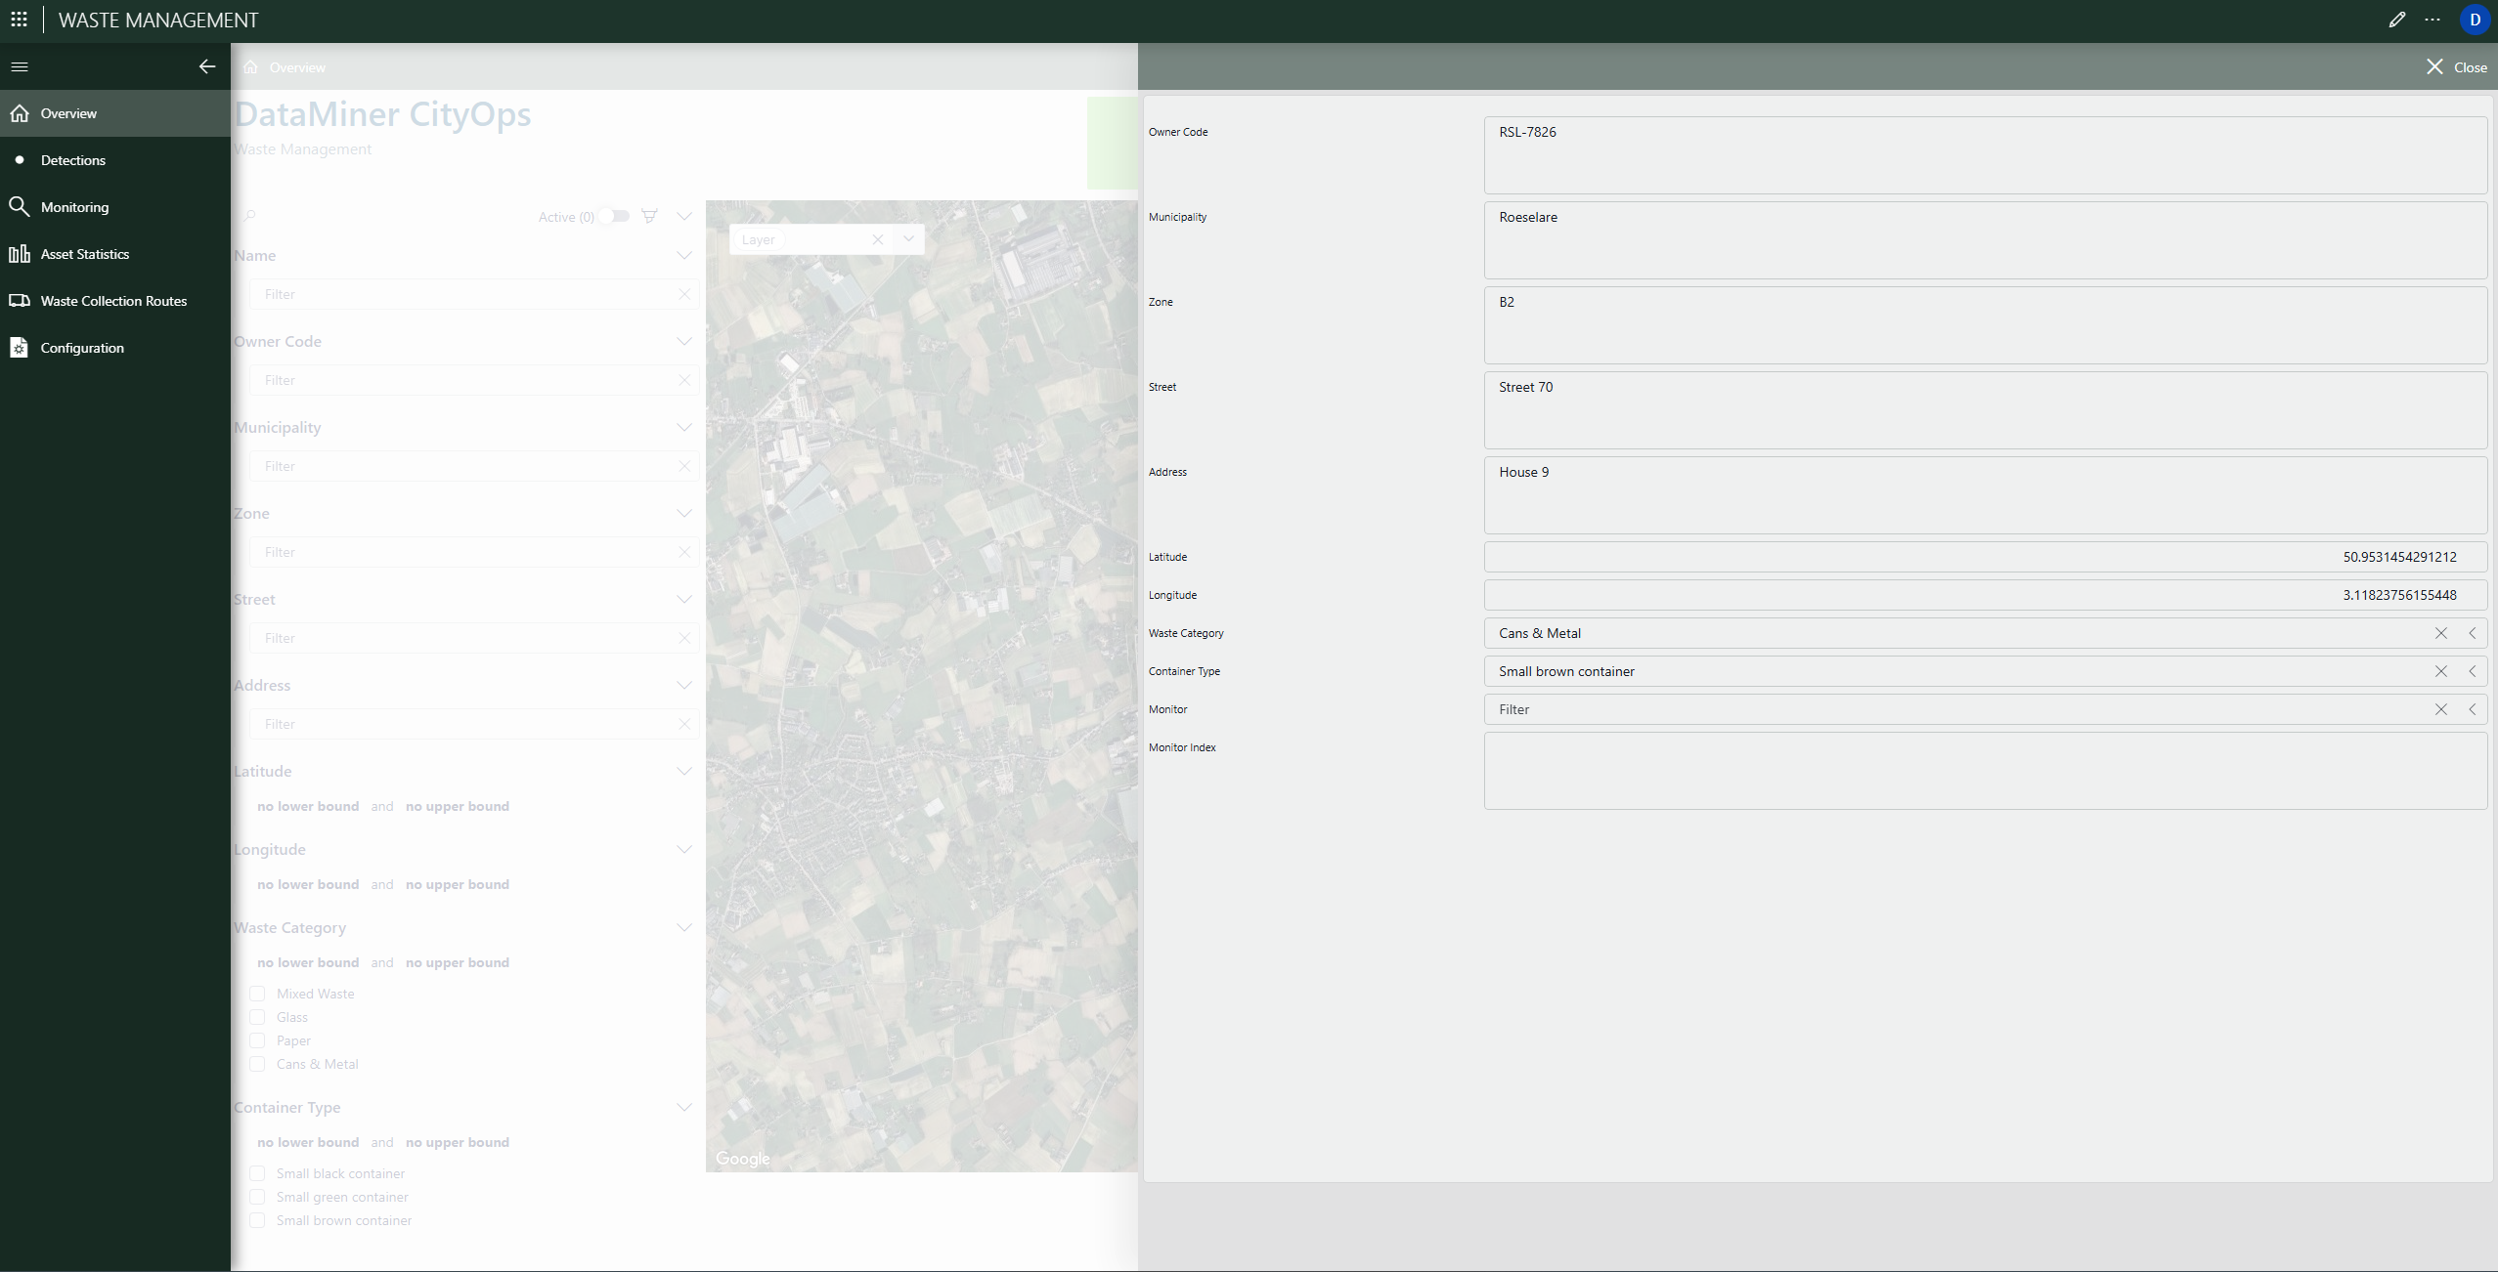Open the Detections page

(73, 160)
